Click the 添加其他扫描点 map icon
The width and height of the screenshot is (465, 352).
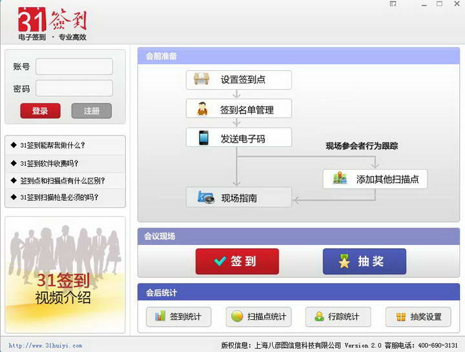point(340,179)
